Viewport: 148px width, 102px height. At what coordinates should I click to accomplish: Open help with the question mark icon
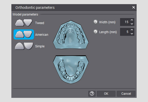92,94
